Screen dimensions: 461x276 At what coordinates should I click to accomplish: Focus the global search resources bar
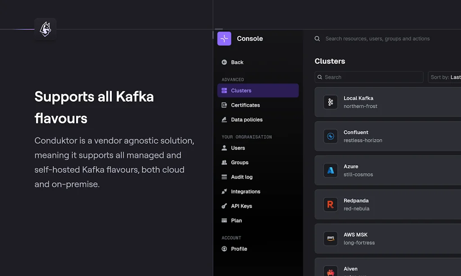377,39
